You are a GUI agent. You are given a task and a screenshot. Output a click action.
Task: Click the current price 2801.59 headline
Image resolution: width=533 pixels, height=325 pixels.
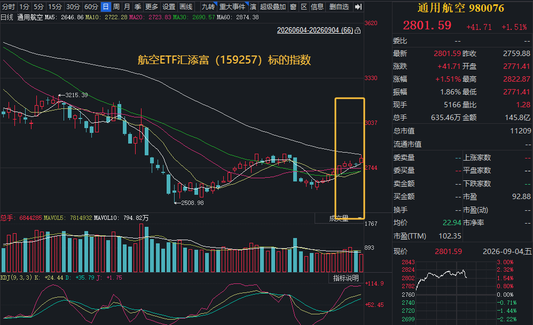click(427, 26)
